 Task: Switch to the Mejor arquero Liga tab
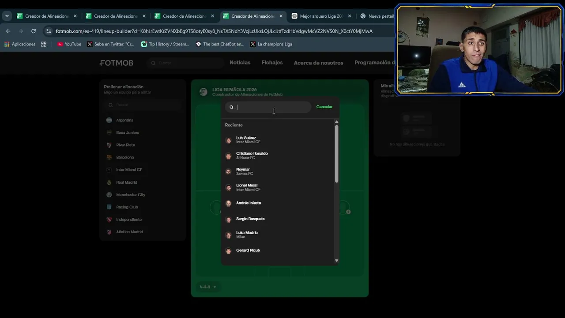pyautogui.click(x=321, y=16)
